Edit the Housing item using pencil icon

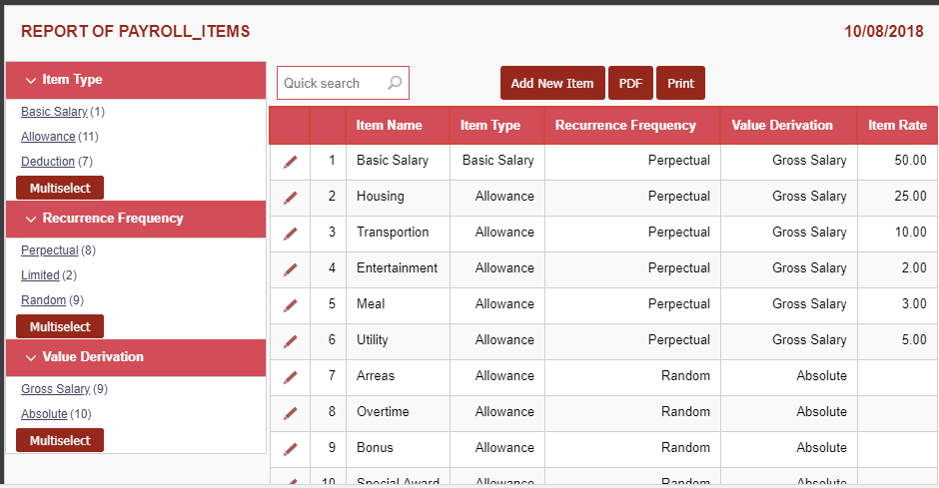click(x=290, y=198)
